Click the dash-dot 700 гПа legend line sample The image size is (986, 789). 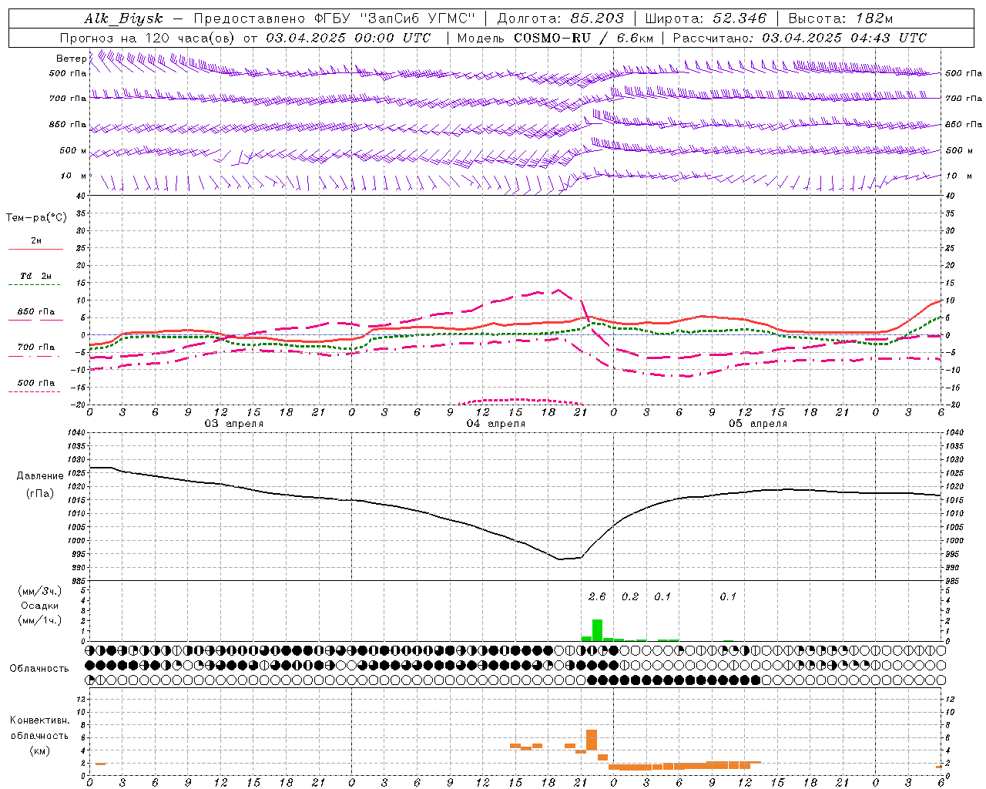35,356
